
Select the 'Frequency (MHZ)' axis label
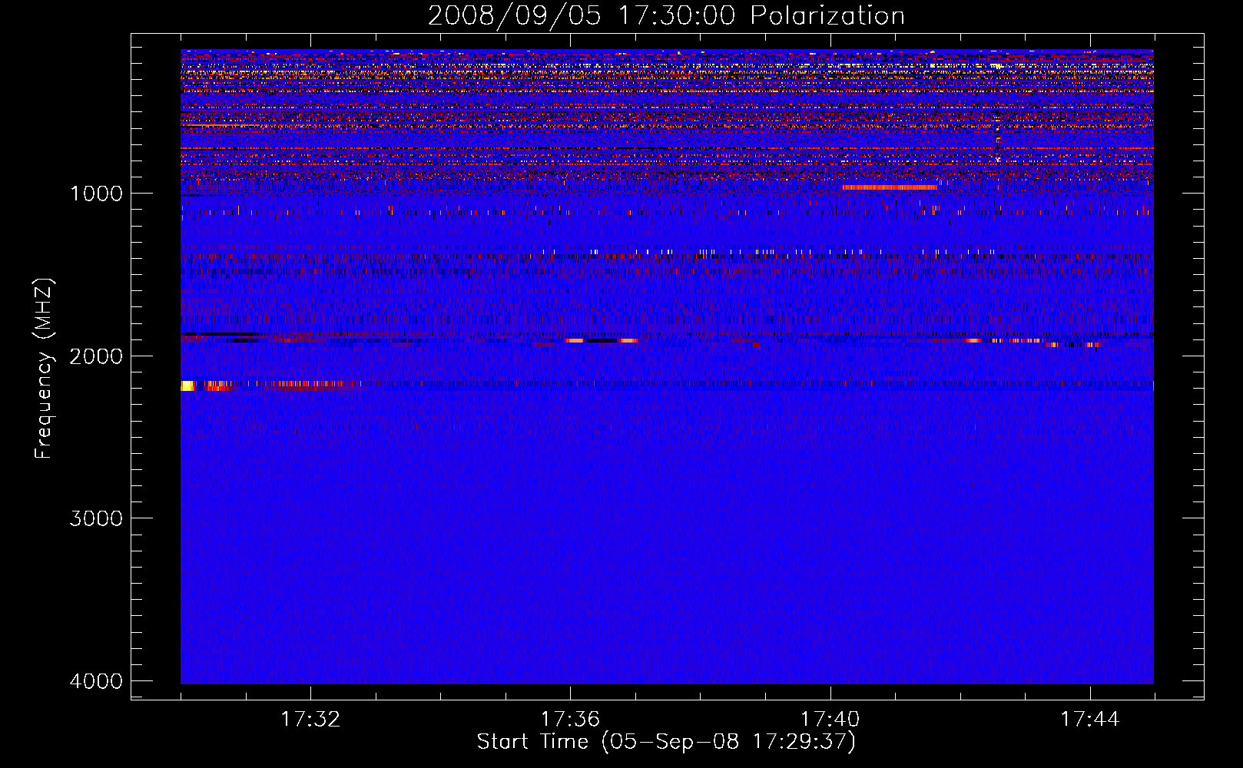coord(44,369)
